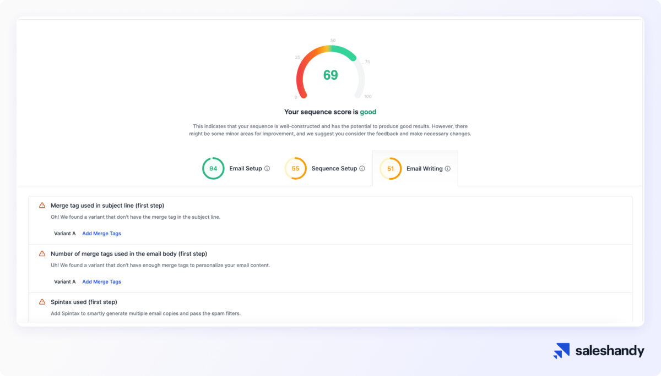Click warning icon for email body merge tags

pos(42,254)
